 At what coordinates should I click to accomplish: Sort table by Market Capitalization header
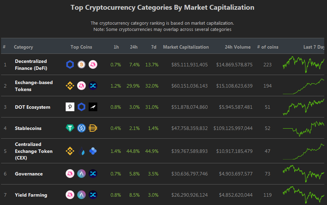tap(186, 47)
